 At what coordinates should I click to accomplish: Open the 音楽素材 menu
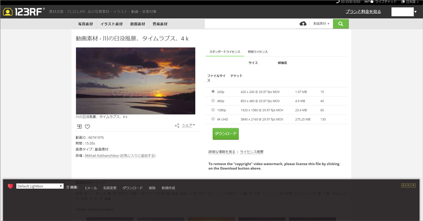tap(160, 24)
